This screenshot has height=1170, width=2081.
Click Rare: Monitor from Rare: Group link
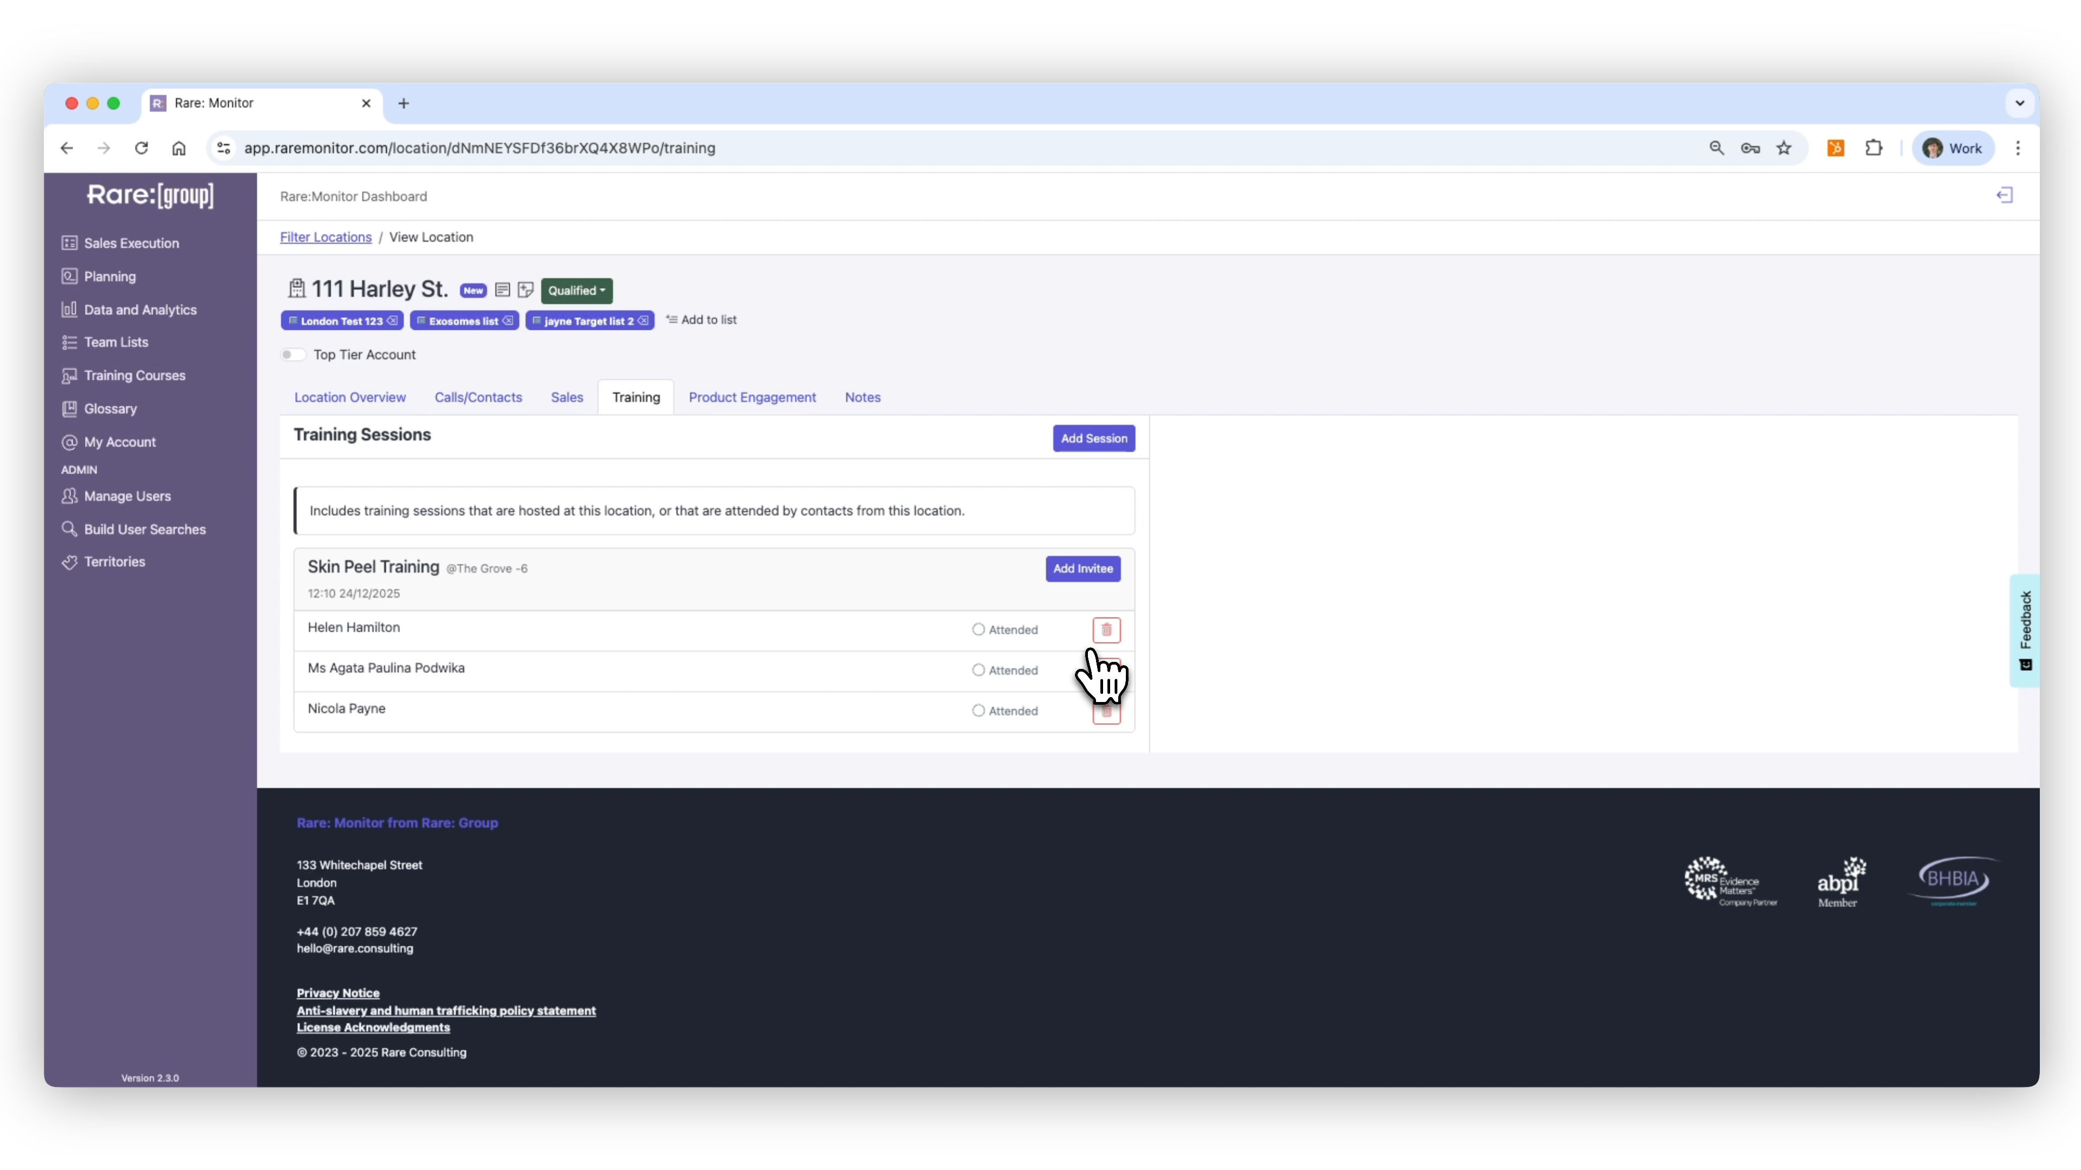pos(398,823)
